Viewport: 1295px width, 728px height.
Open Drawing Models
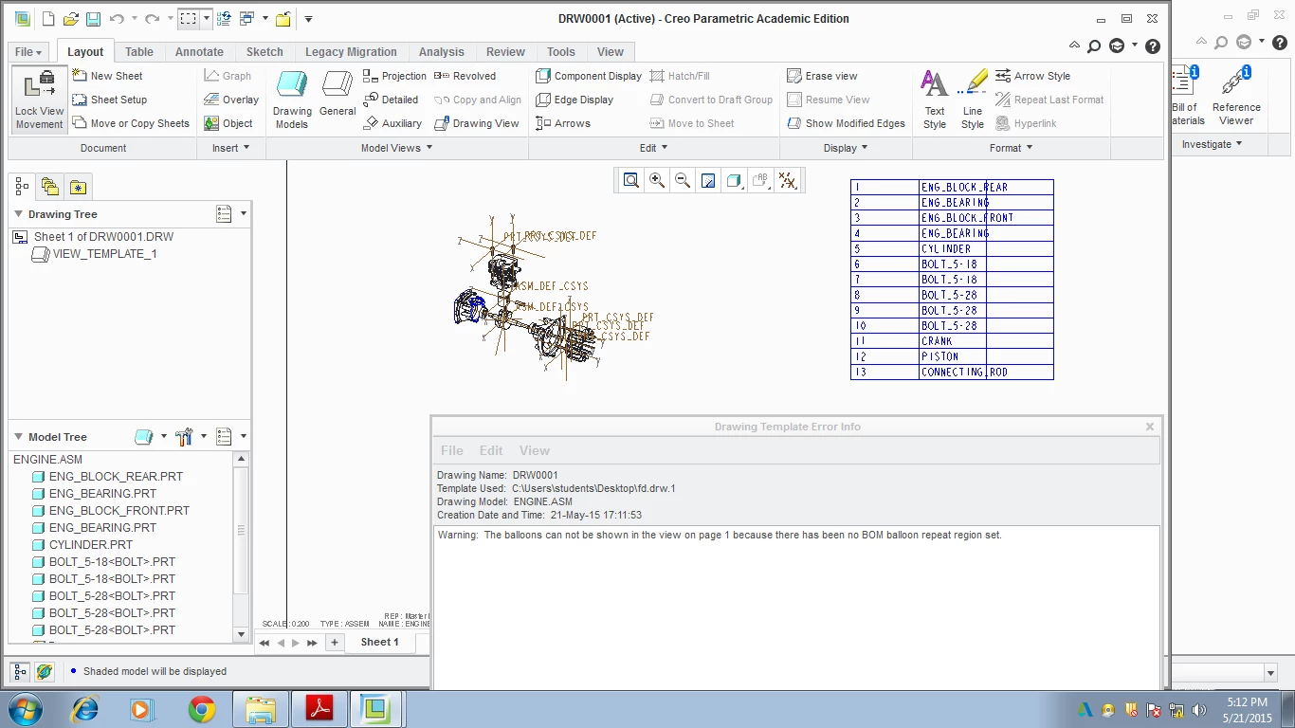pos(292,100)
